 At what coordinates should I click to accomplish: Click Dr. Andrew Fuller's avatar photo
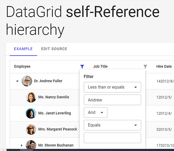[27, 81]
